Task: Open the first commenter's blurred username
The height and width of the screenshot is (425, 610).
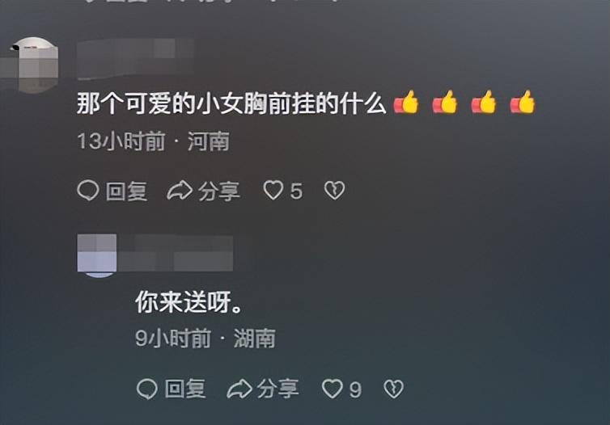Action: 135,58
